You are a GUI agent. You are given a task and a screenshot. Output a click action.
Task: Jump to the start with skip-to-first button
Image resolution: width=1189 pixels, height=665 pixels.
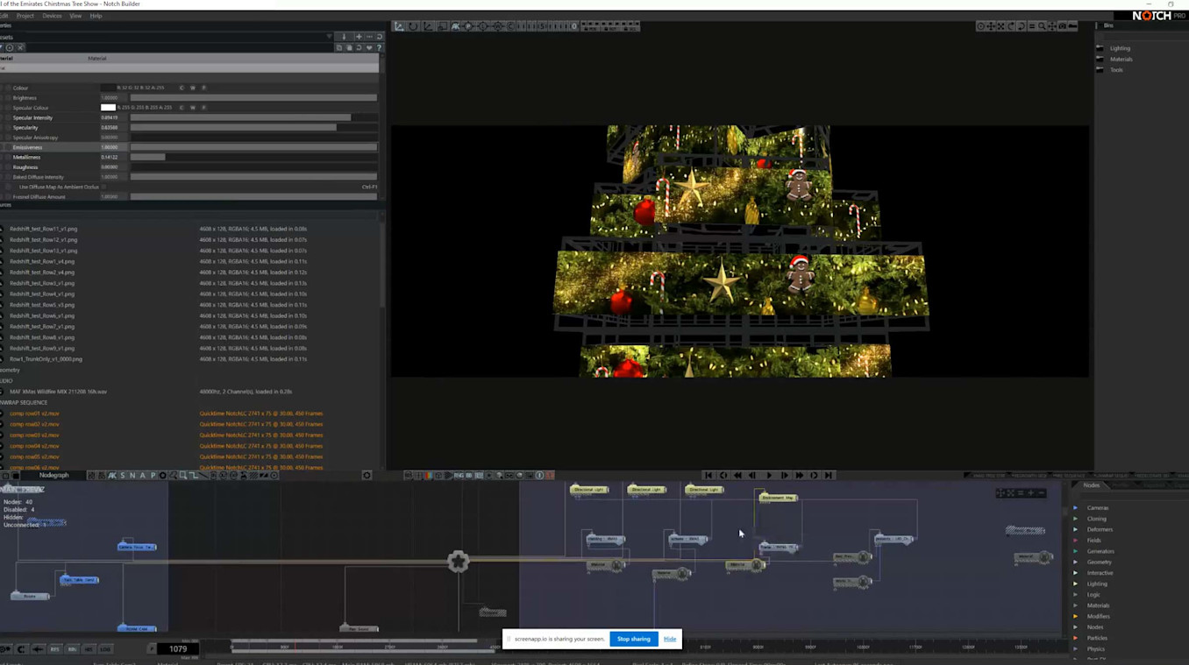[x=708, y=476]
